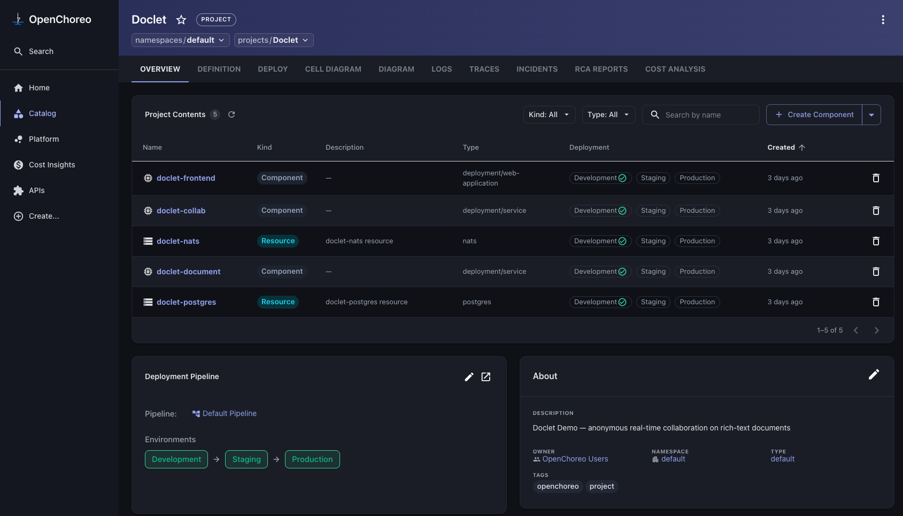
Task: Click the Resource kind badge for doclet-postgres
Action: pos(278,302)
